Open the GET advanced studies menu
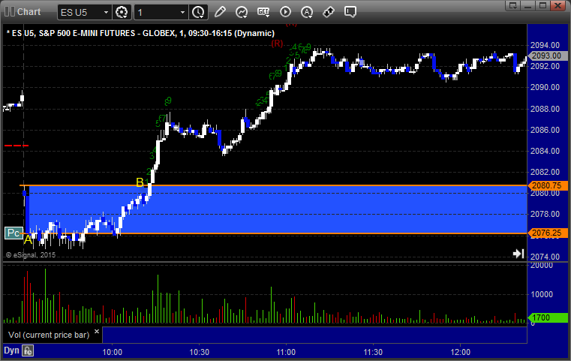The image size is (571, 361). click(x=263, y=12)
